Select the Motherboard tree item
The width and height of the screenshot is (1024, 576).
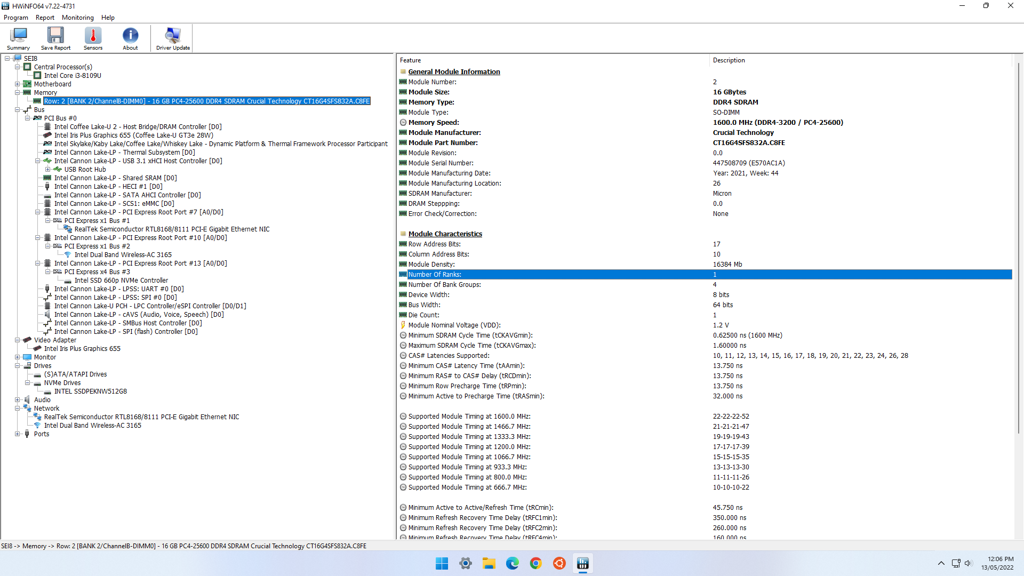pyautogui.click(x=52, y=84)
